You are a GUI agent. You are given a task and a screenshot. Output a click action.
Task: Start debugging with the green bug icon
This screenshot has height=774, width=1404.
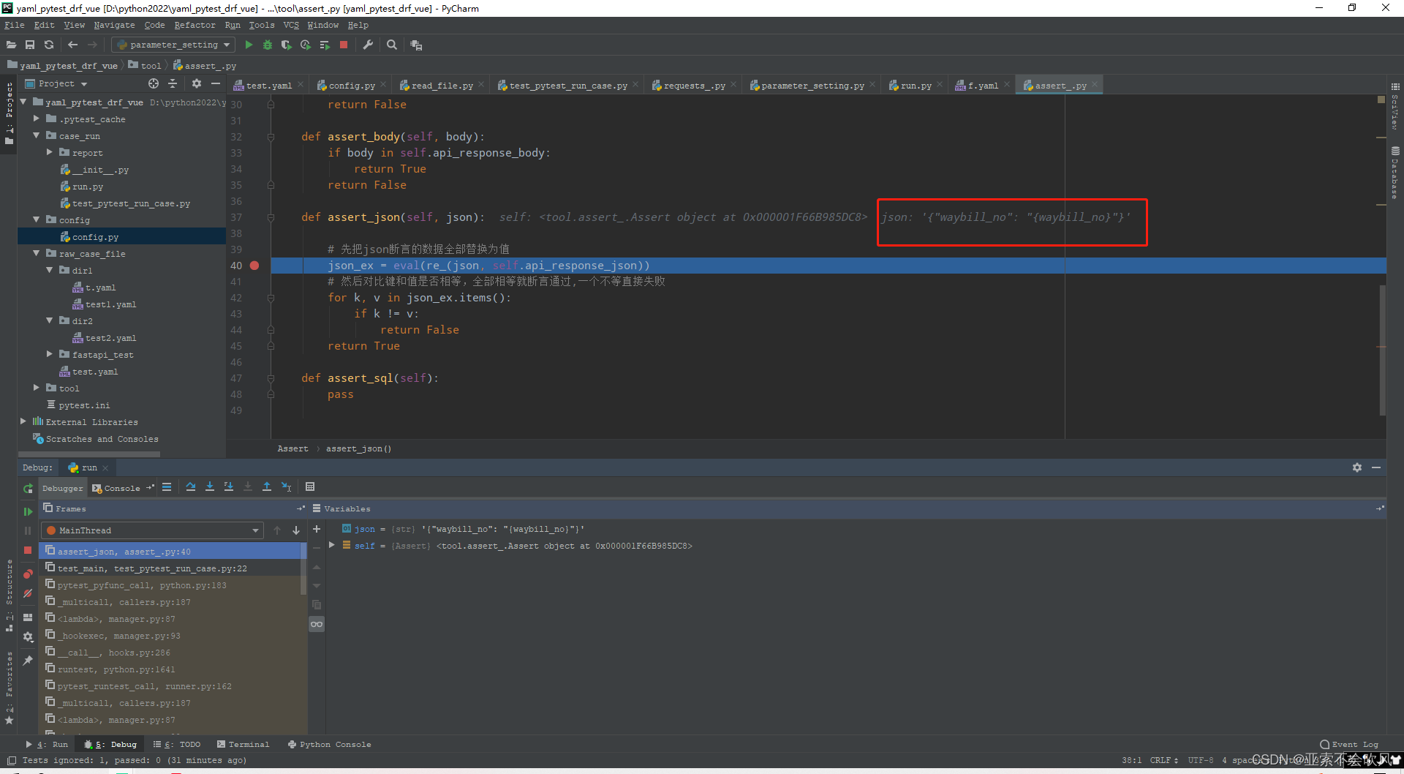(x=268, y=45)
